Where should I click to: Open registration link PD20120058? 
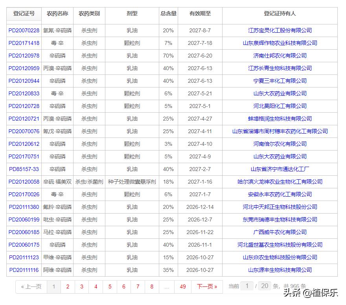pos(24,182)
